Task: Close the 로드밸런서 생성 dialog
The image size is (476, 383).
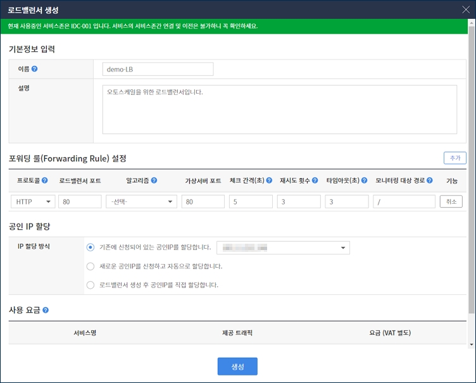Action: click(465, 9)
